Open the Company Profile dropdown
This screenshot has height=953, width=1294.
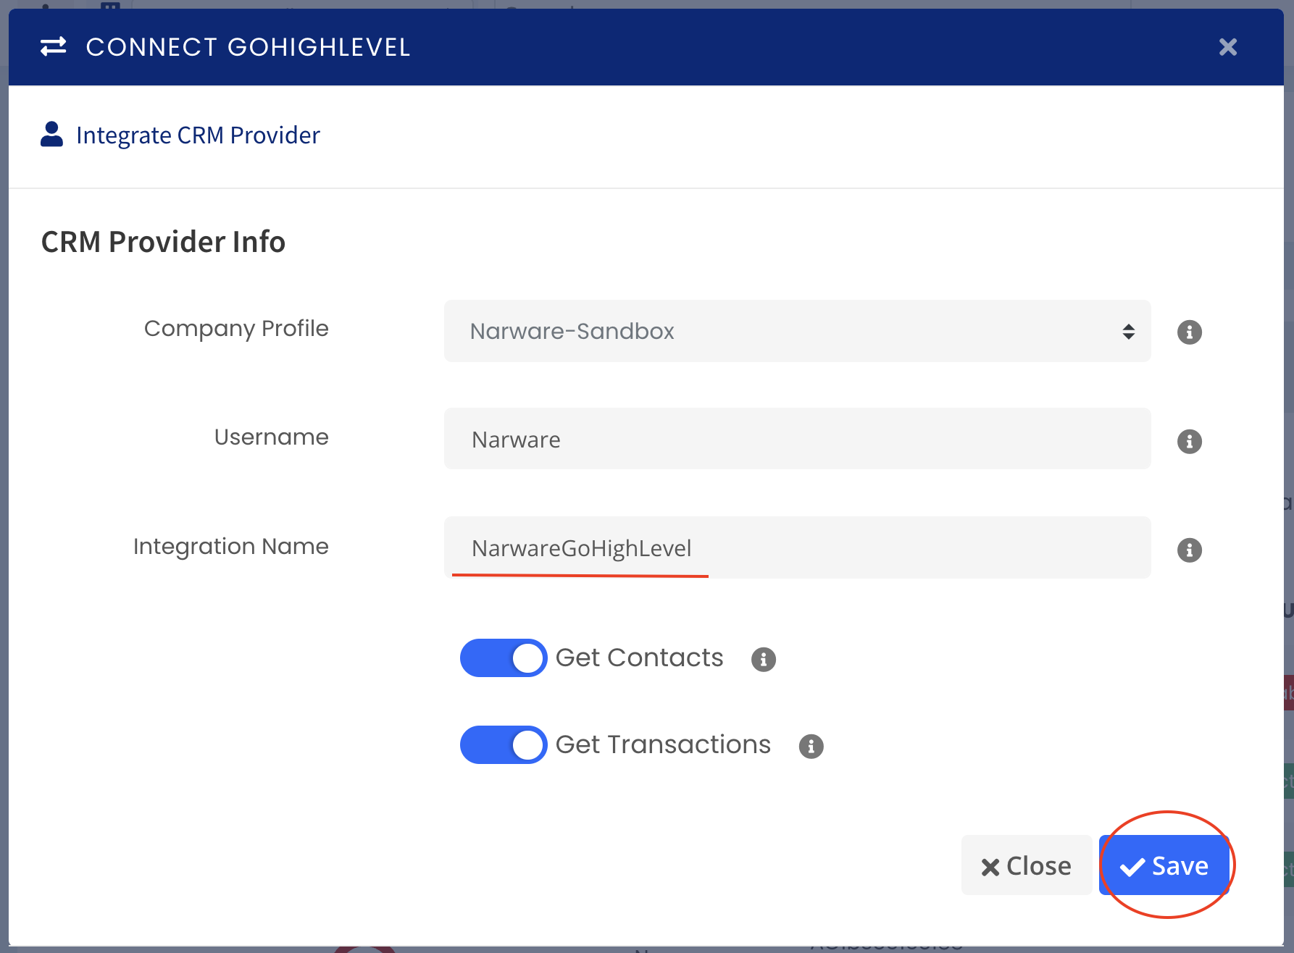coord(797,331)
